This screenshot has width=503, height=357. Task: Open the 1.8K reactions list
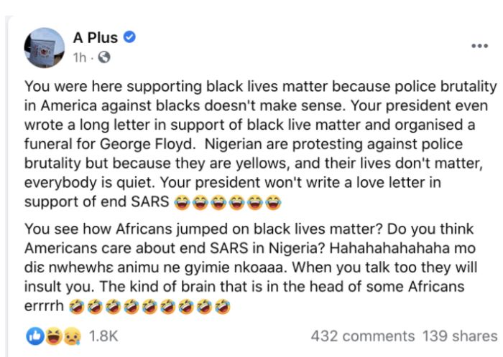pos(103,336)
